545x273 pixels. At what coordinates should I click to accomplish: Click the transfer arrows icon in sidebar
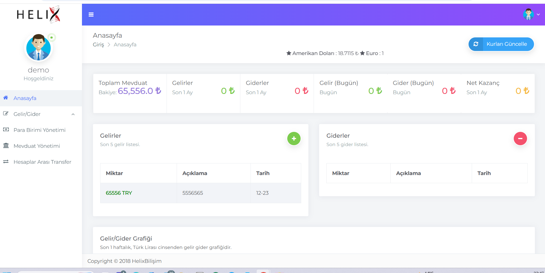[6, 161]
